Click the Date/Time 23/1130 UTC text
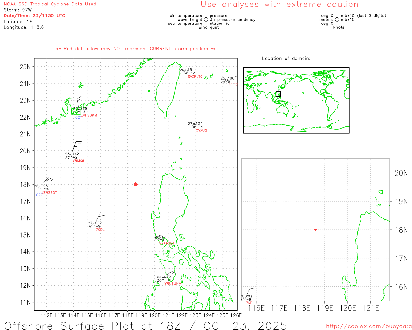The height and width of the screenshot is (330, 412). 34,16
